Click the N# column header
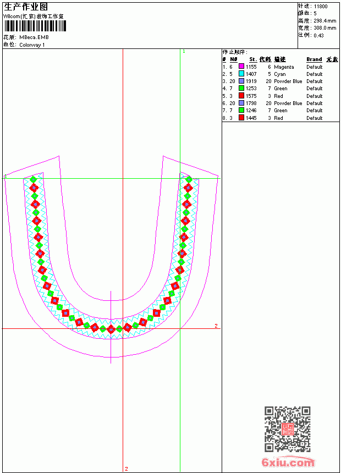Viewport: 341px width, 473px height. (x=234, y=59)
